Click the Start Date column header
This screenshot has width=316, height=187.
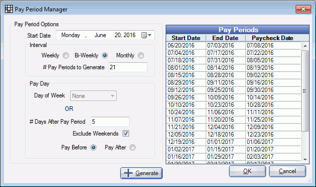point(186,38)
